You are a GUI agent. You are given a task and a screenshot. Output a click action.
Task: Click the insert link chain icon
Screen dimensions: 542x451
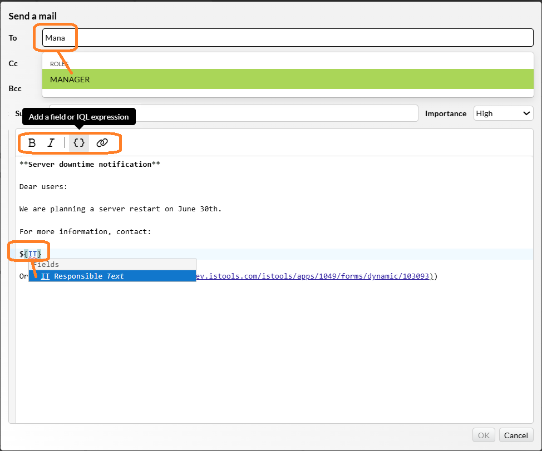point(102,143)
